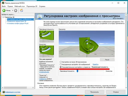Viewport: 128px width, 96px height.
Task: Click the Применить button
Action: coord(94,92)
